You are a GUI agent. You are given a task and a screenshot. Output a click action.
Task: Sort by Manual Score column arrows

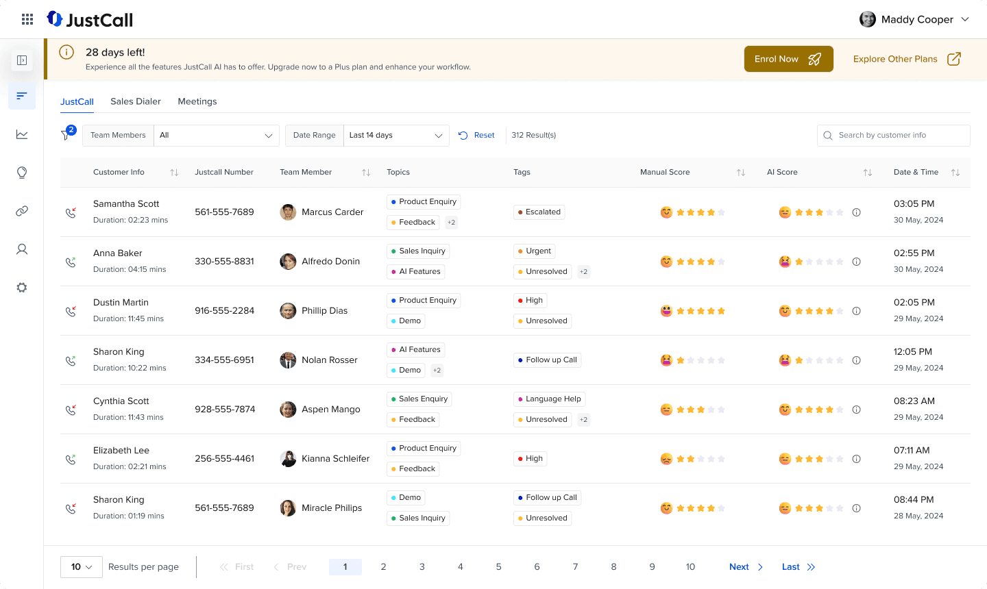click(x=741, y=173)
